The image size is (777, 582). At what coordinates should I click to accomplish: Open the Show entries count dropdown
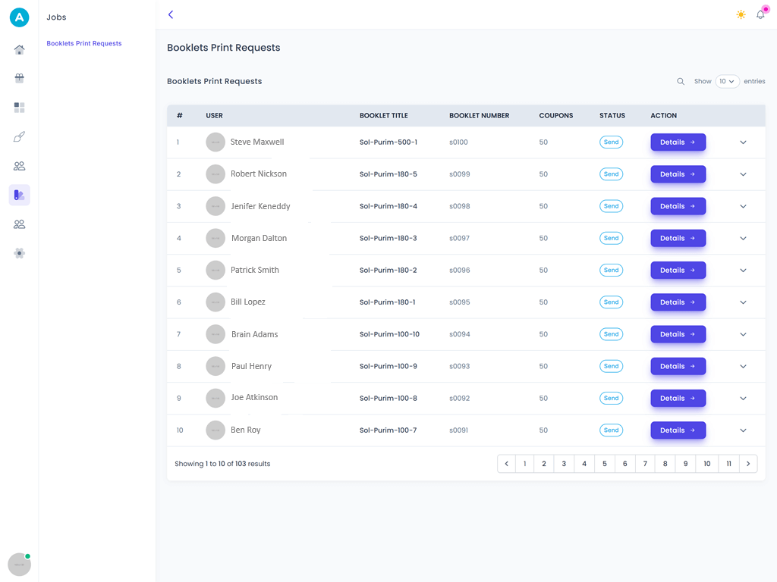[727, 81]
